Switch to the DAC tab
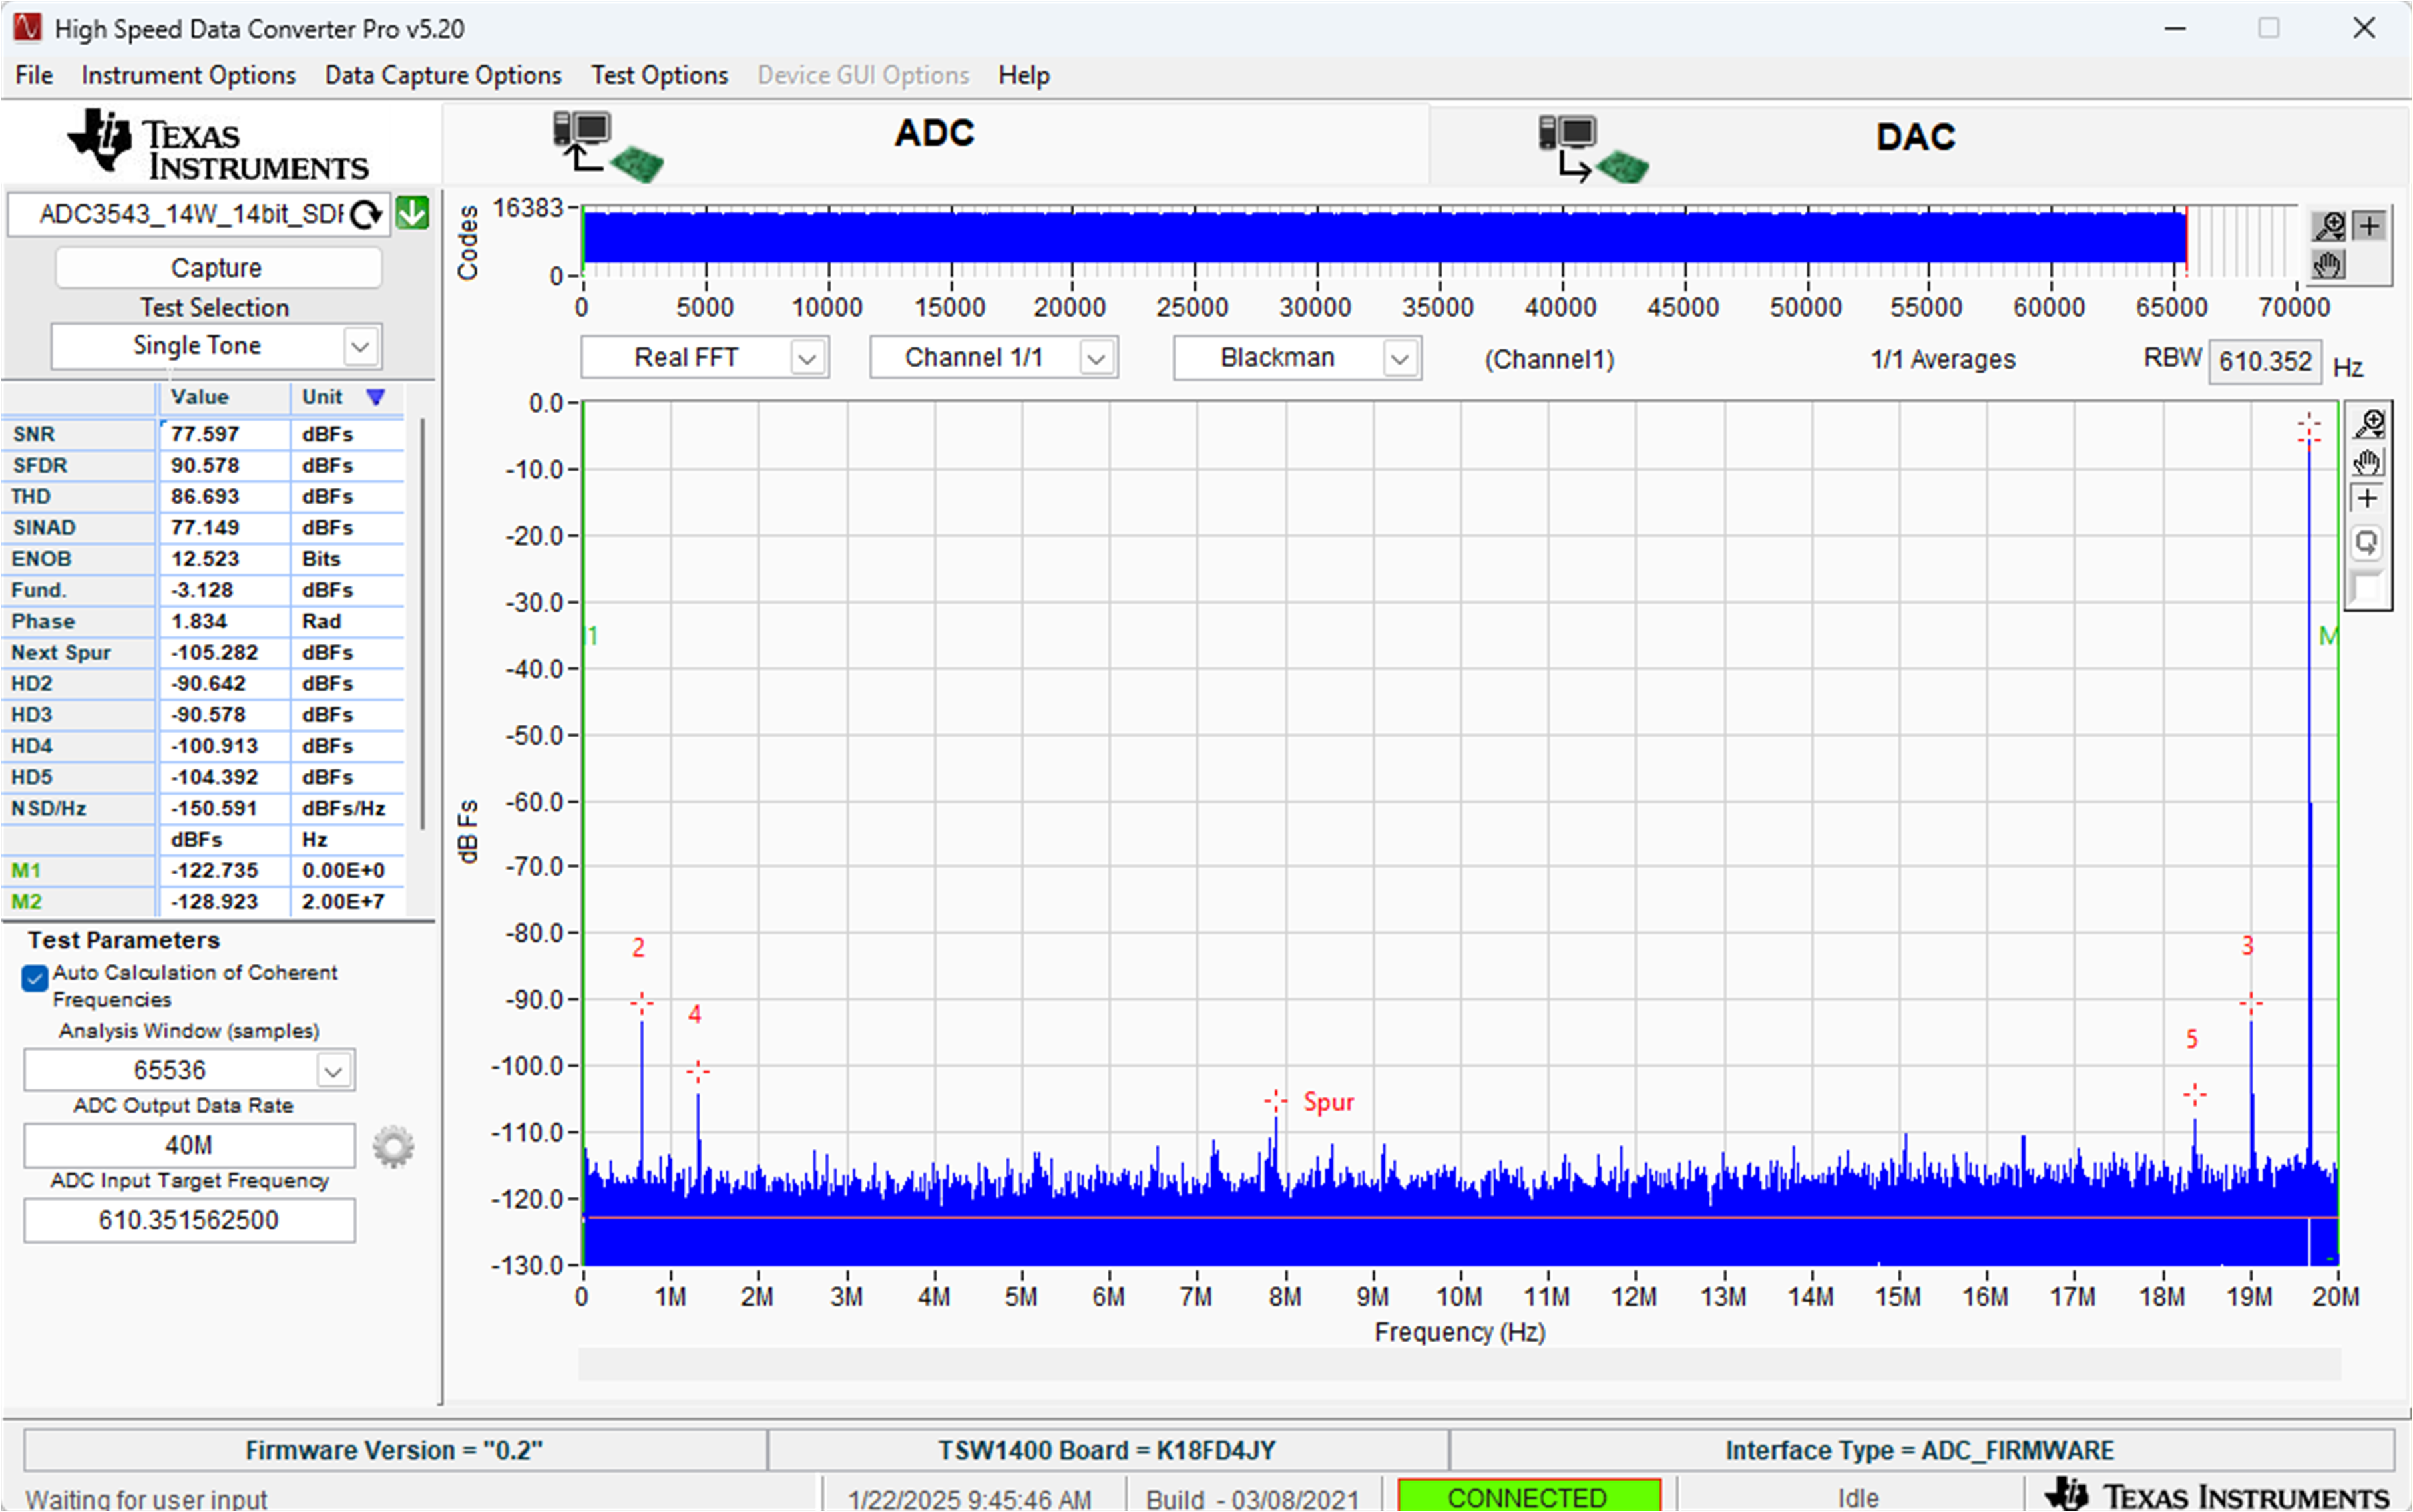Image resolution: width=2413 pixels, height=1512 pixels. click(1915, 136)
